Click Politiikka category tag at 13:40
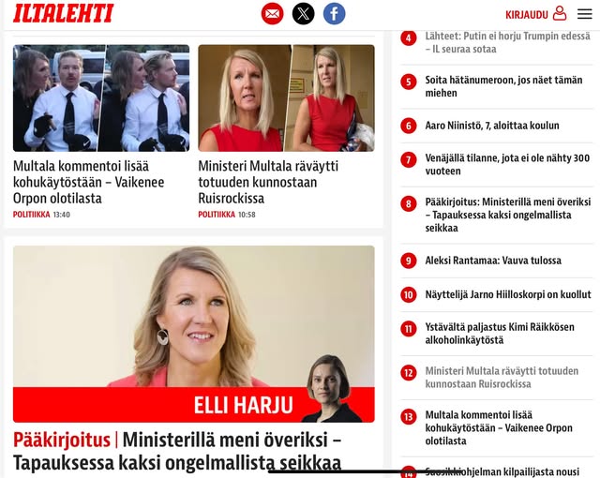 pyautogui.click(x=31, y=215)
